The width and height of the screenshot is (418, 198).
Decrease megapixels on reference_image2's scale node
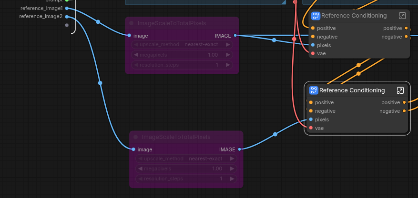coord(140,168)
